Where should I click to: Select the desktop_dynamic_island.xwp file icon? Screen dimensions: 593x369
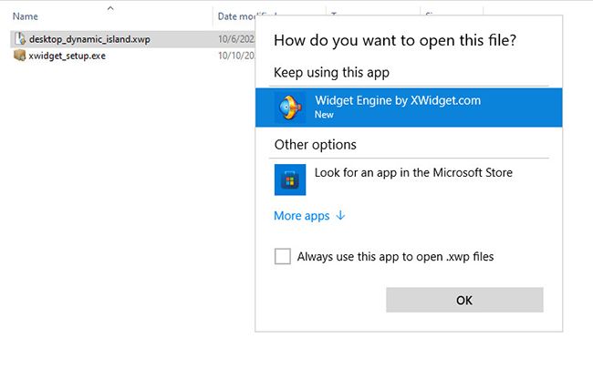tap(20, 39)
